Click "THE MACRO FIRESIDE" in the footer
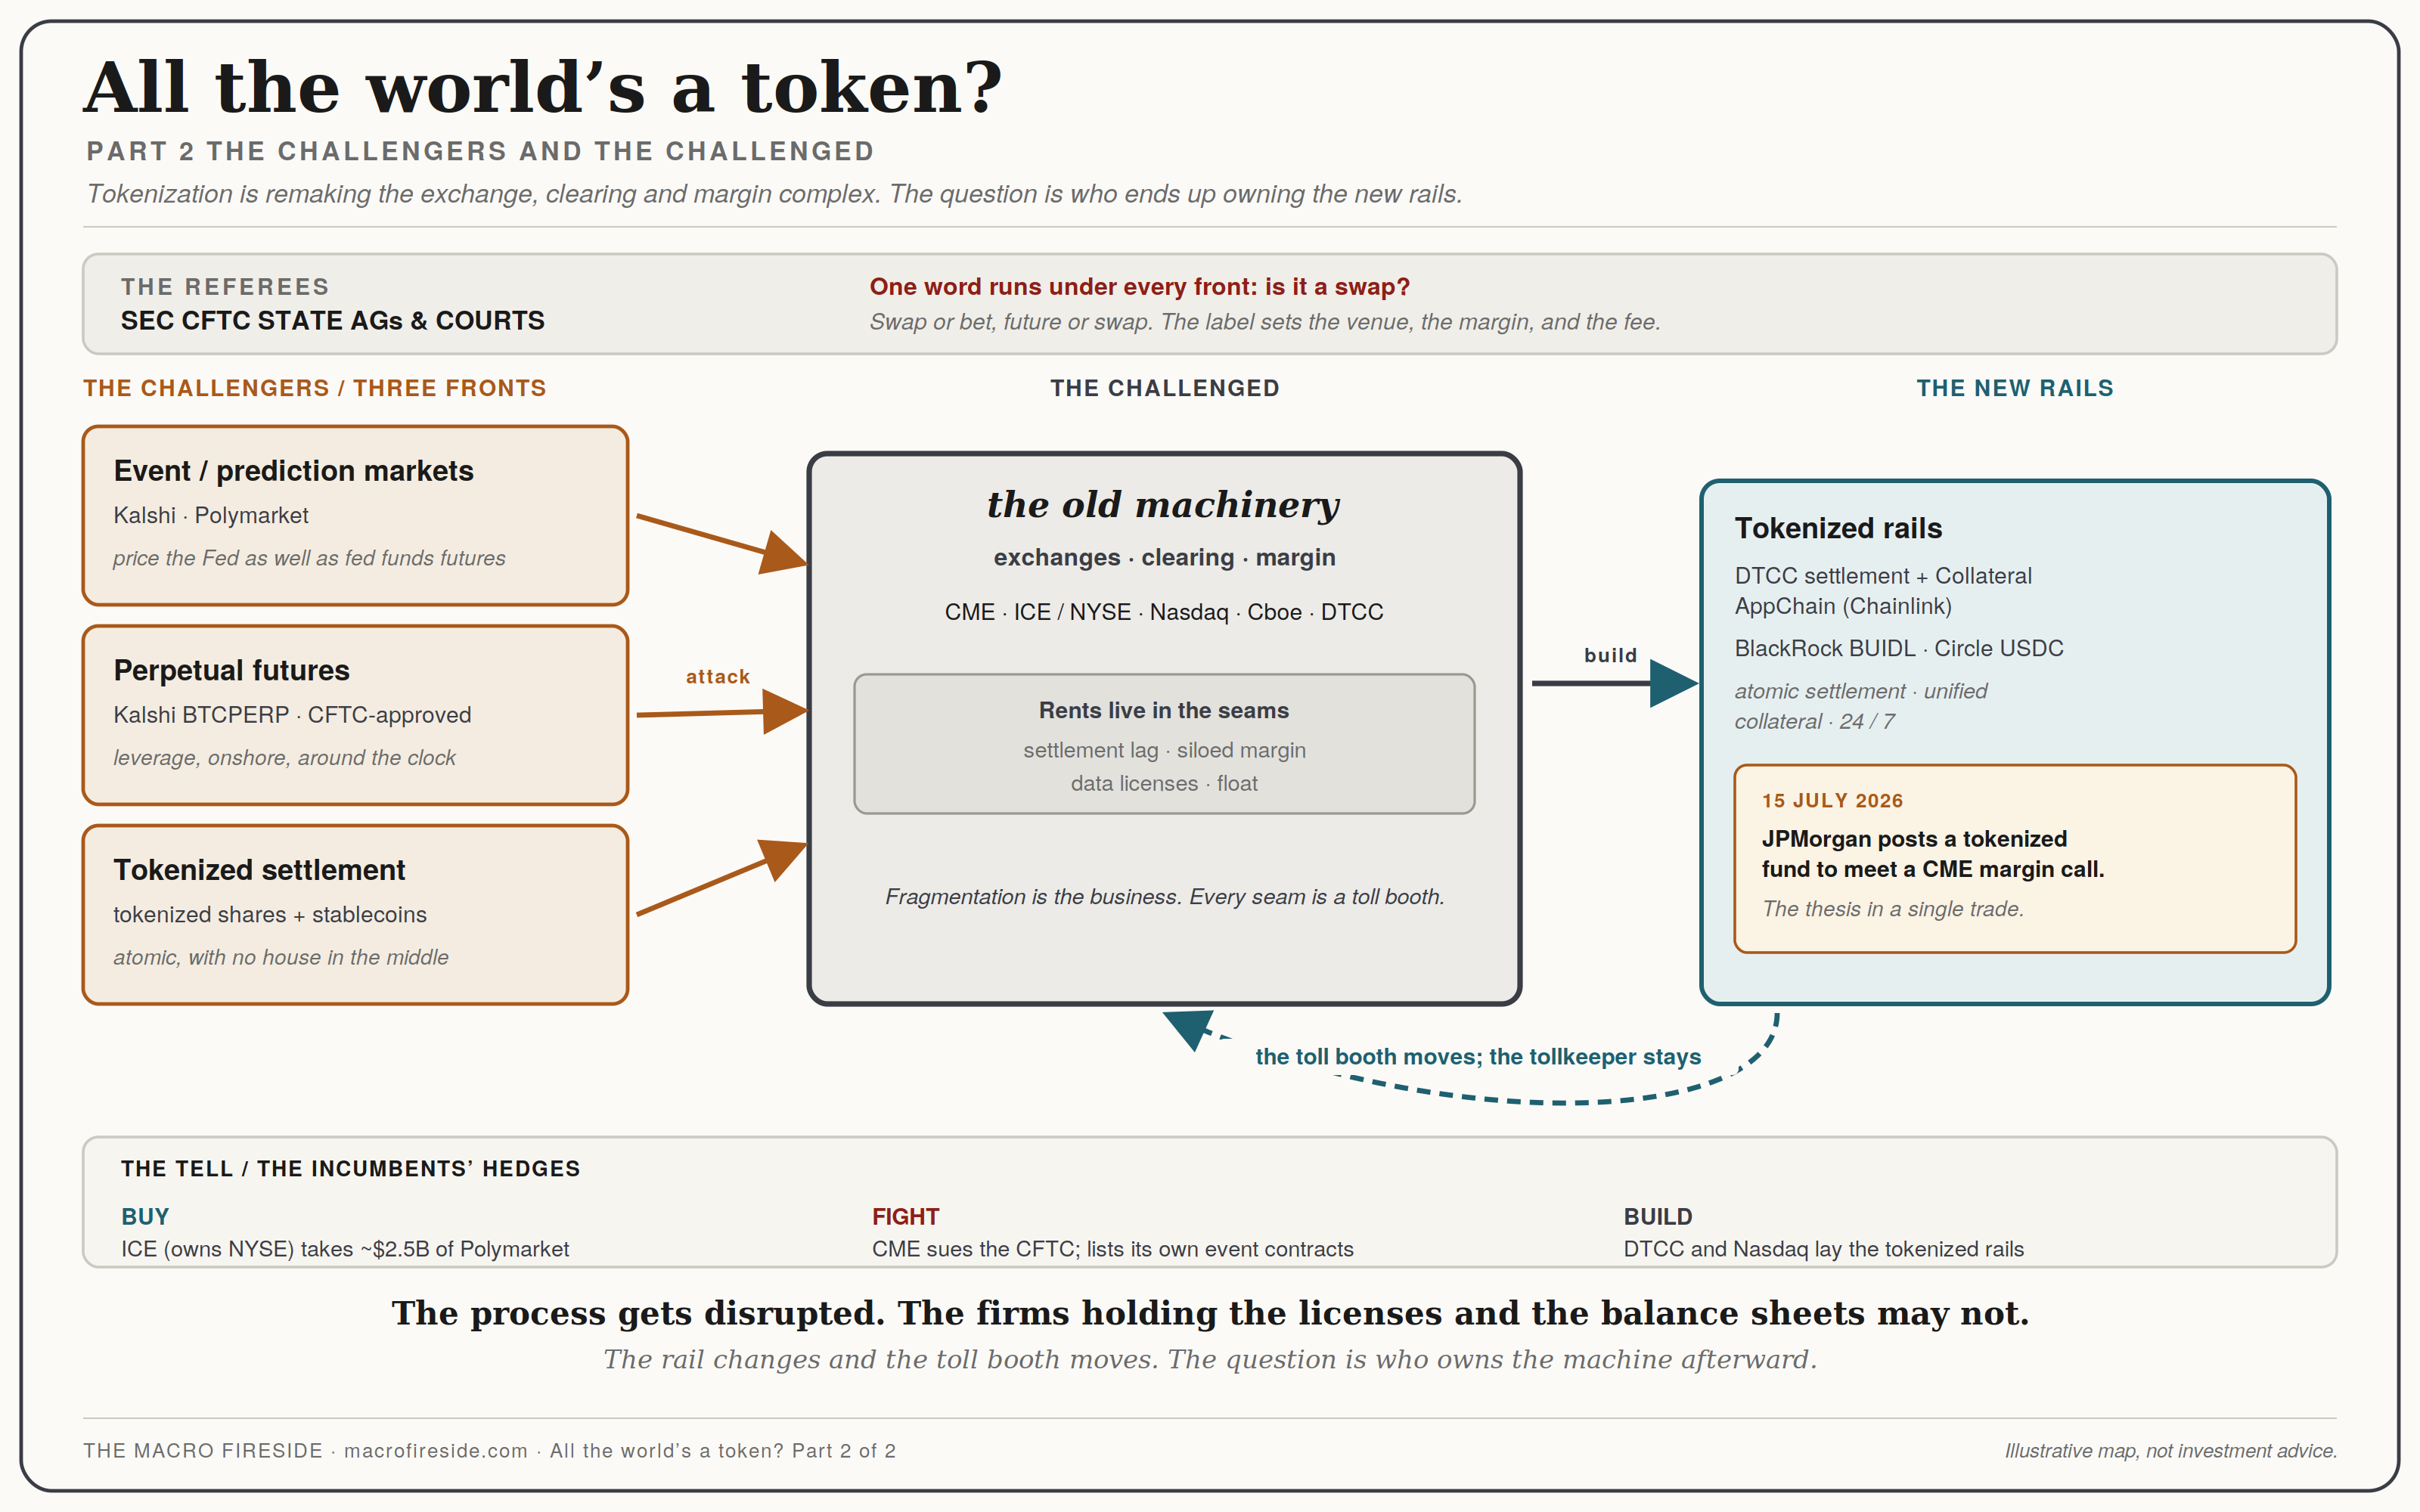 pyautogui.click(x=203, y=1451)
